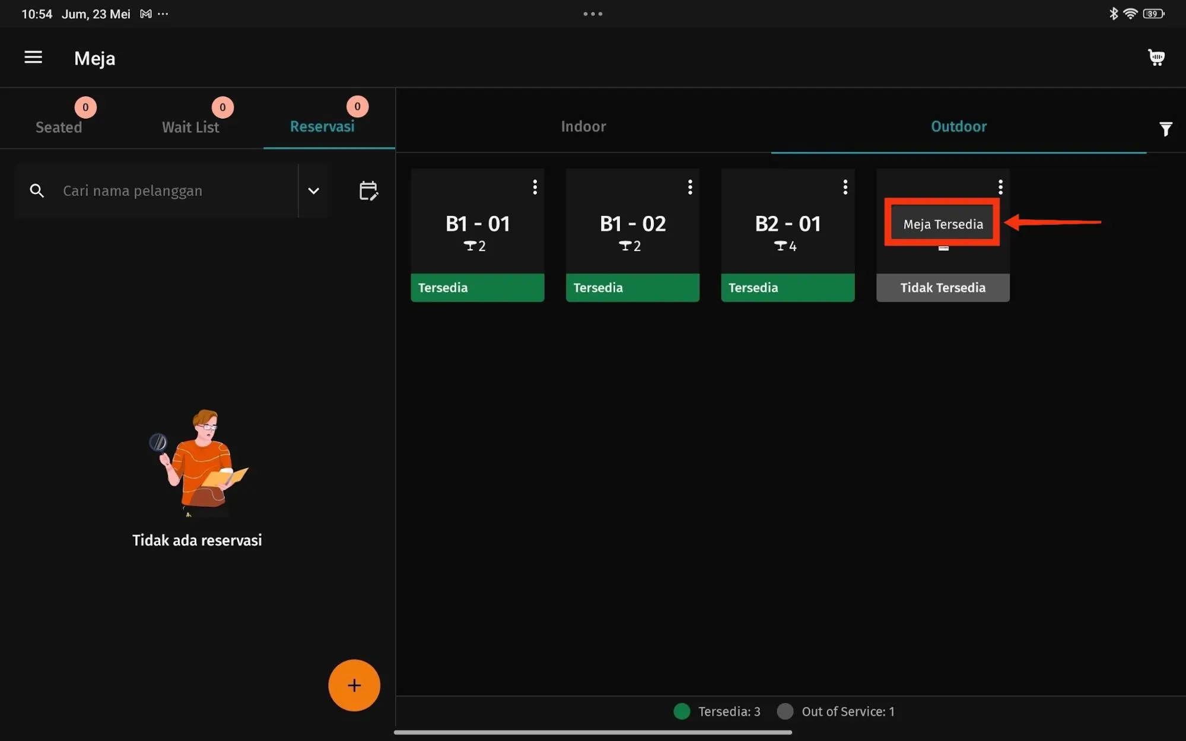Tap the 10:54 clock in status bar
Screen dimensions: 1186x741
37,14
